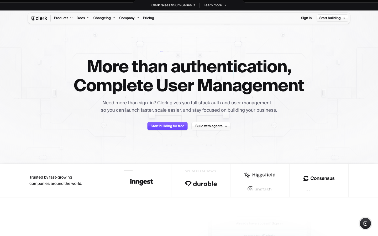Click Learn more in the announcement banner
The height and width of the screenshot is (236, 378).
(x=215, y=5)
